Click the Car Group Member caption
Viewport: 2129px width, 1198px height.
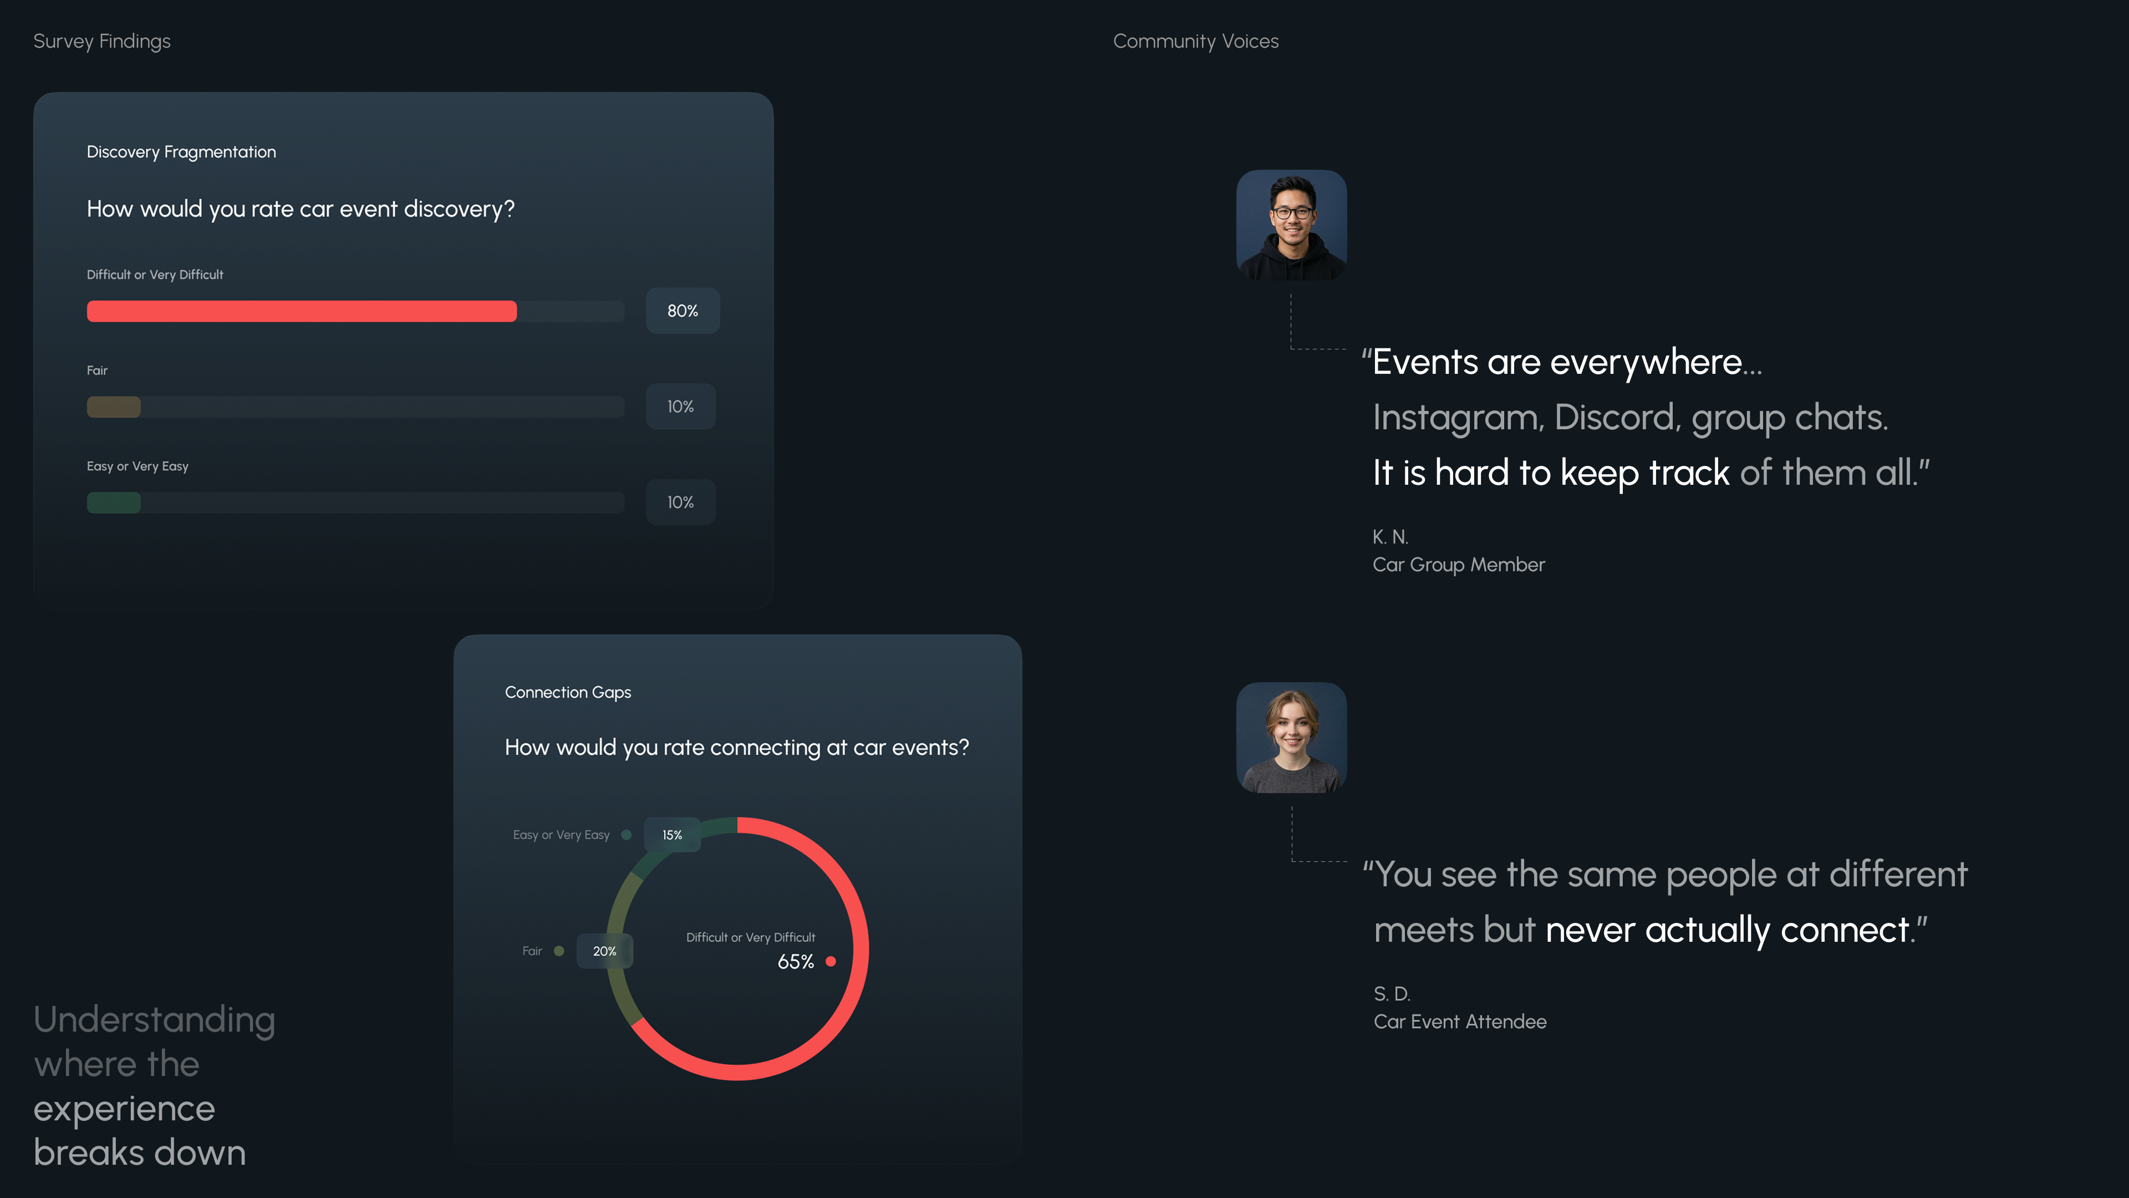1458,565
